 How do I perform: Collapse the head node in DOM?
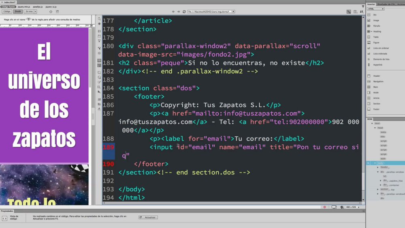pos(375,128)
